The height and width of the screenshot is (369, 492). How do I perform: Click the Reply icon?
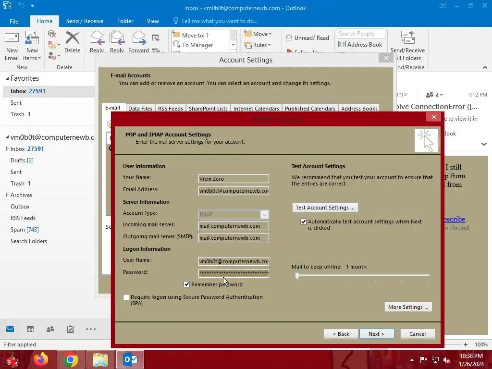tap(97, 41)
